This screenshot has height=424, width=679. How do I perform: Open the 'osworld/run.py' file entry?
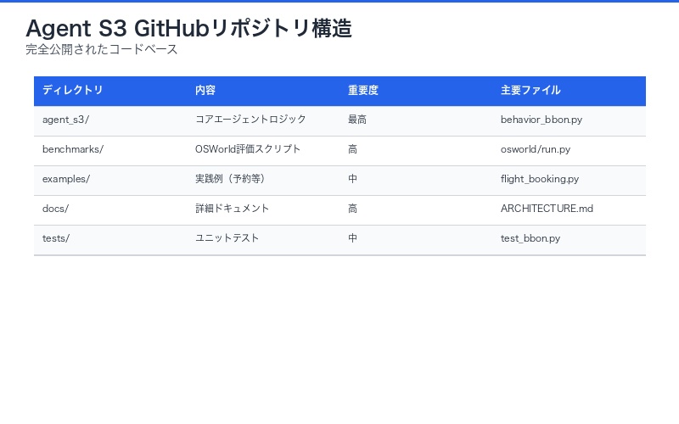[x=536, y=149]
